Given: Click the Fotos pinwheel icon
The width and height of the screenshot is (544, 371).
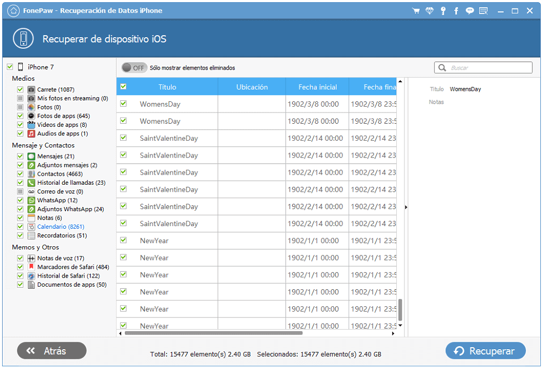Looking at the screenshot, I should [x=31, y=107].
